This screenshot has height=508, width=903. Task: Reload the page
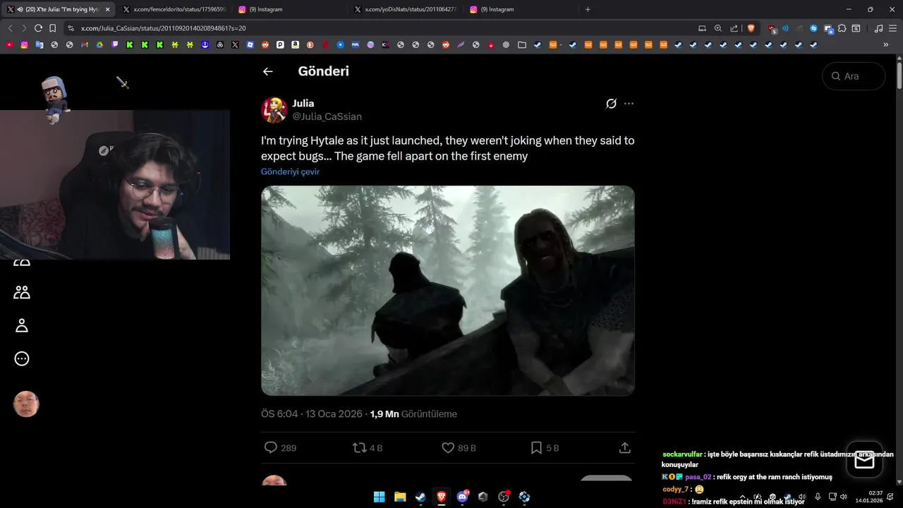coord(38,28)
